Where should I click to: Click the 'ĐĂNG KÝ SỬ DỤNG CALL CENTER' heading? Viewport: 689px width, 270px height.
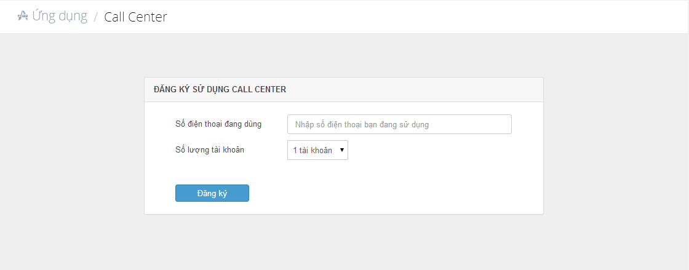(x=220, y=90)
